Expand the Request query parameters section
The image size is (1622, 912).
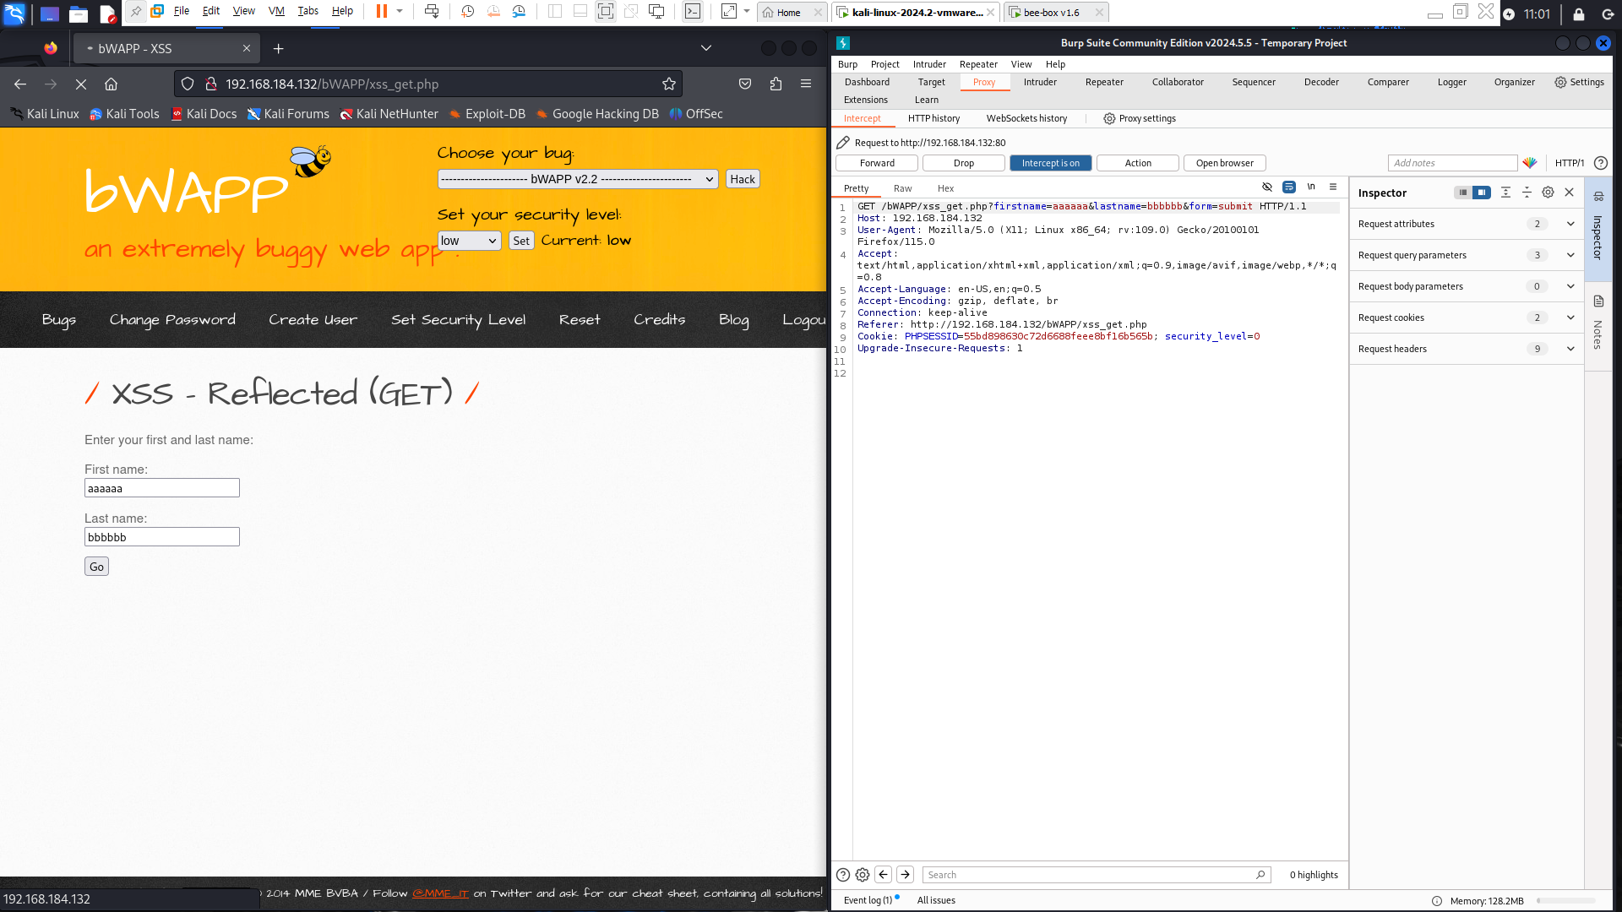pyautogui.click(x=1570, y=255)
